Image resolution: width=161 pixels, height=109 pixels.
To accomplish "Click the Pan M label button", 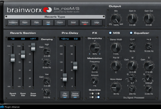I will 116,58.
